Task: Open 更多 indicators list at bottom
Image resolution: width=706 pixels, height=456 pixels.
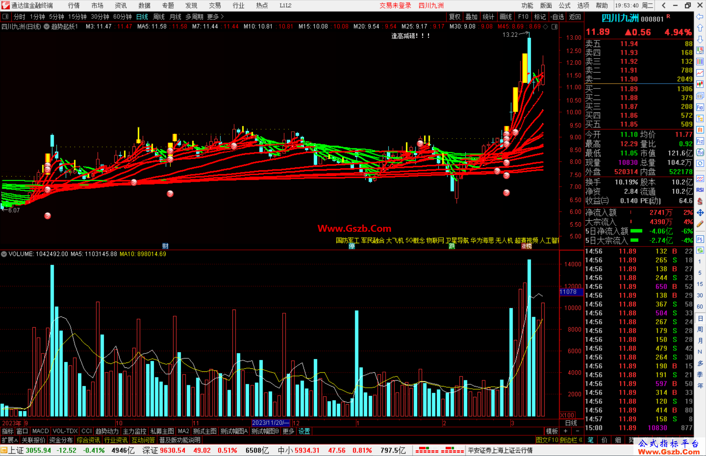Action: (x=288, y=431)
